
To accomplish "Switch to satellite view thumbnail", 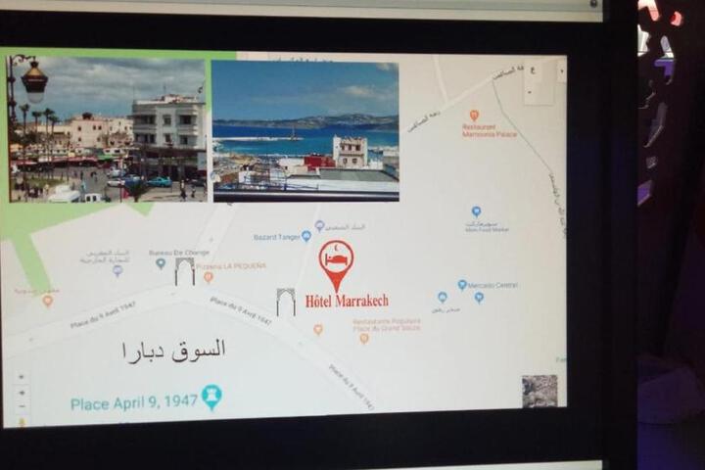I will click(x=540, y=391).
